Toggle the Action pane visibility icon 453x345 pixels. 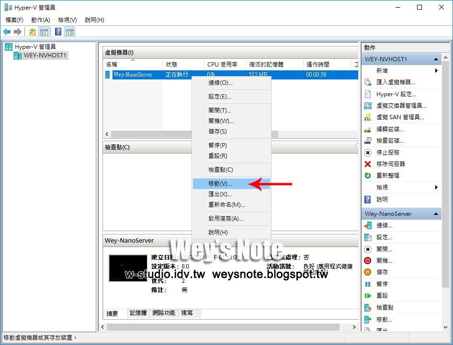(x=69, y=32)
